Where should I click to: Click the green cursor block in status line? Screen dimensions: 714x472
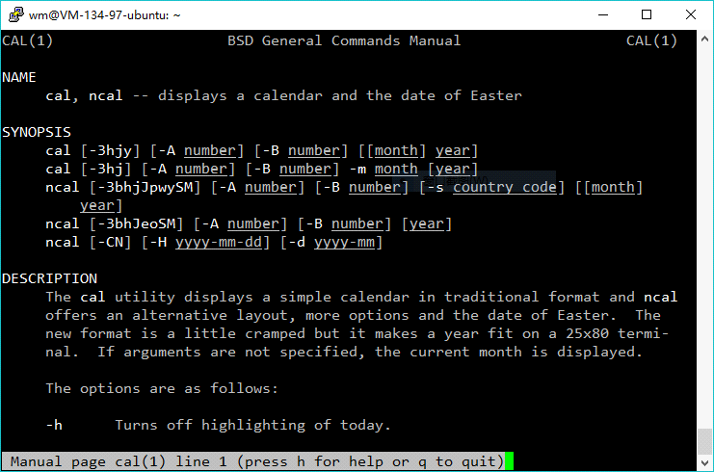pos(509,461)
